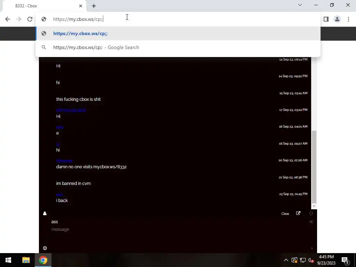Click the chat scrollbar thumb
Image resolution: width=356 pixels, height=267 pixels.
coord(314,167)
